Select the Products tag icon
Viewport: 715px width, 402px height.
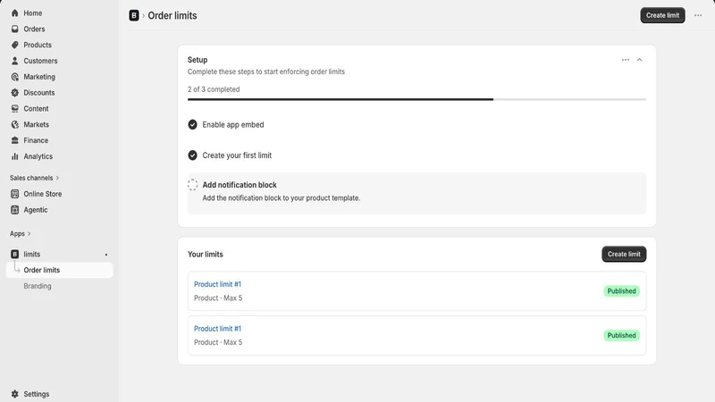(x=14, y=45)
